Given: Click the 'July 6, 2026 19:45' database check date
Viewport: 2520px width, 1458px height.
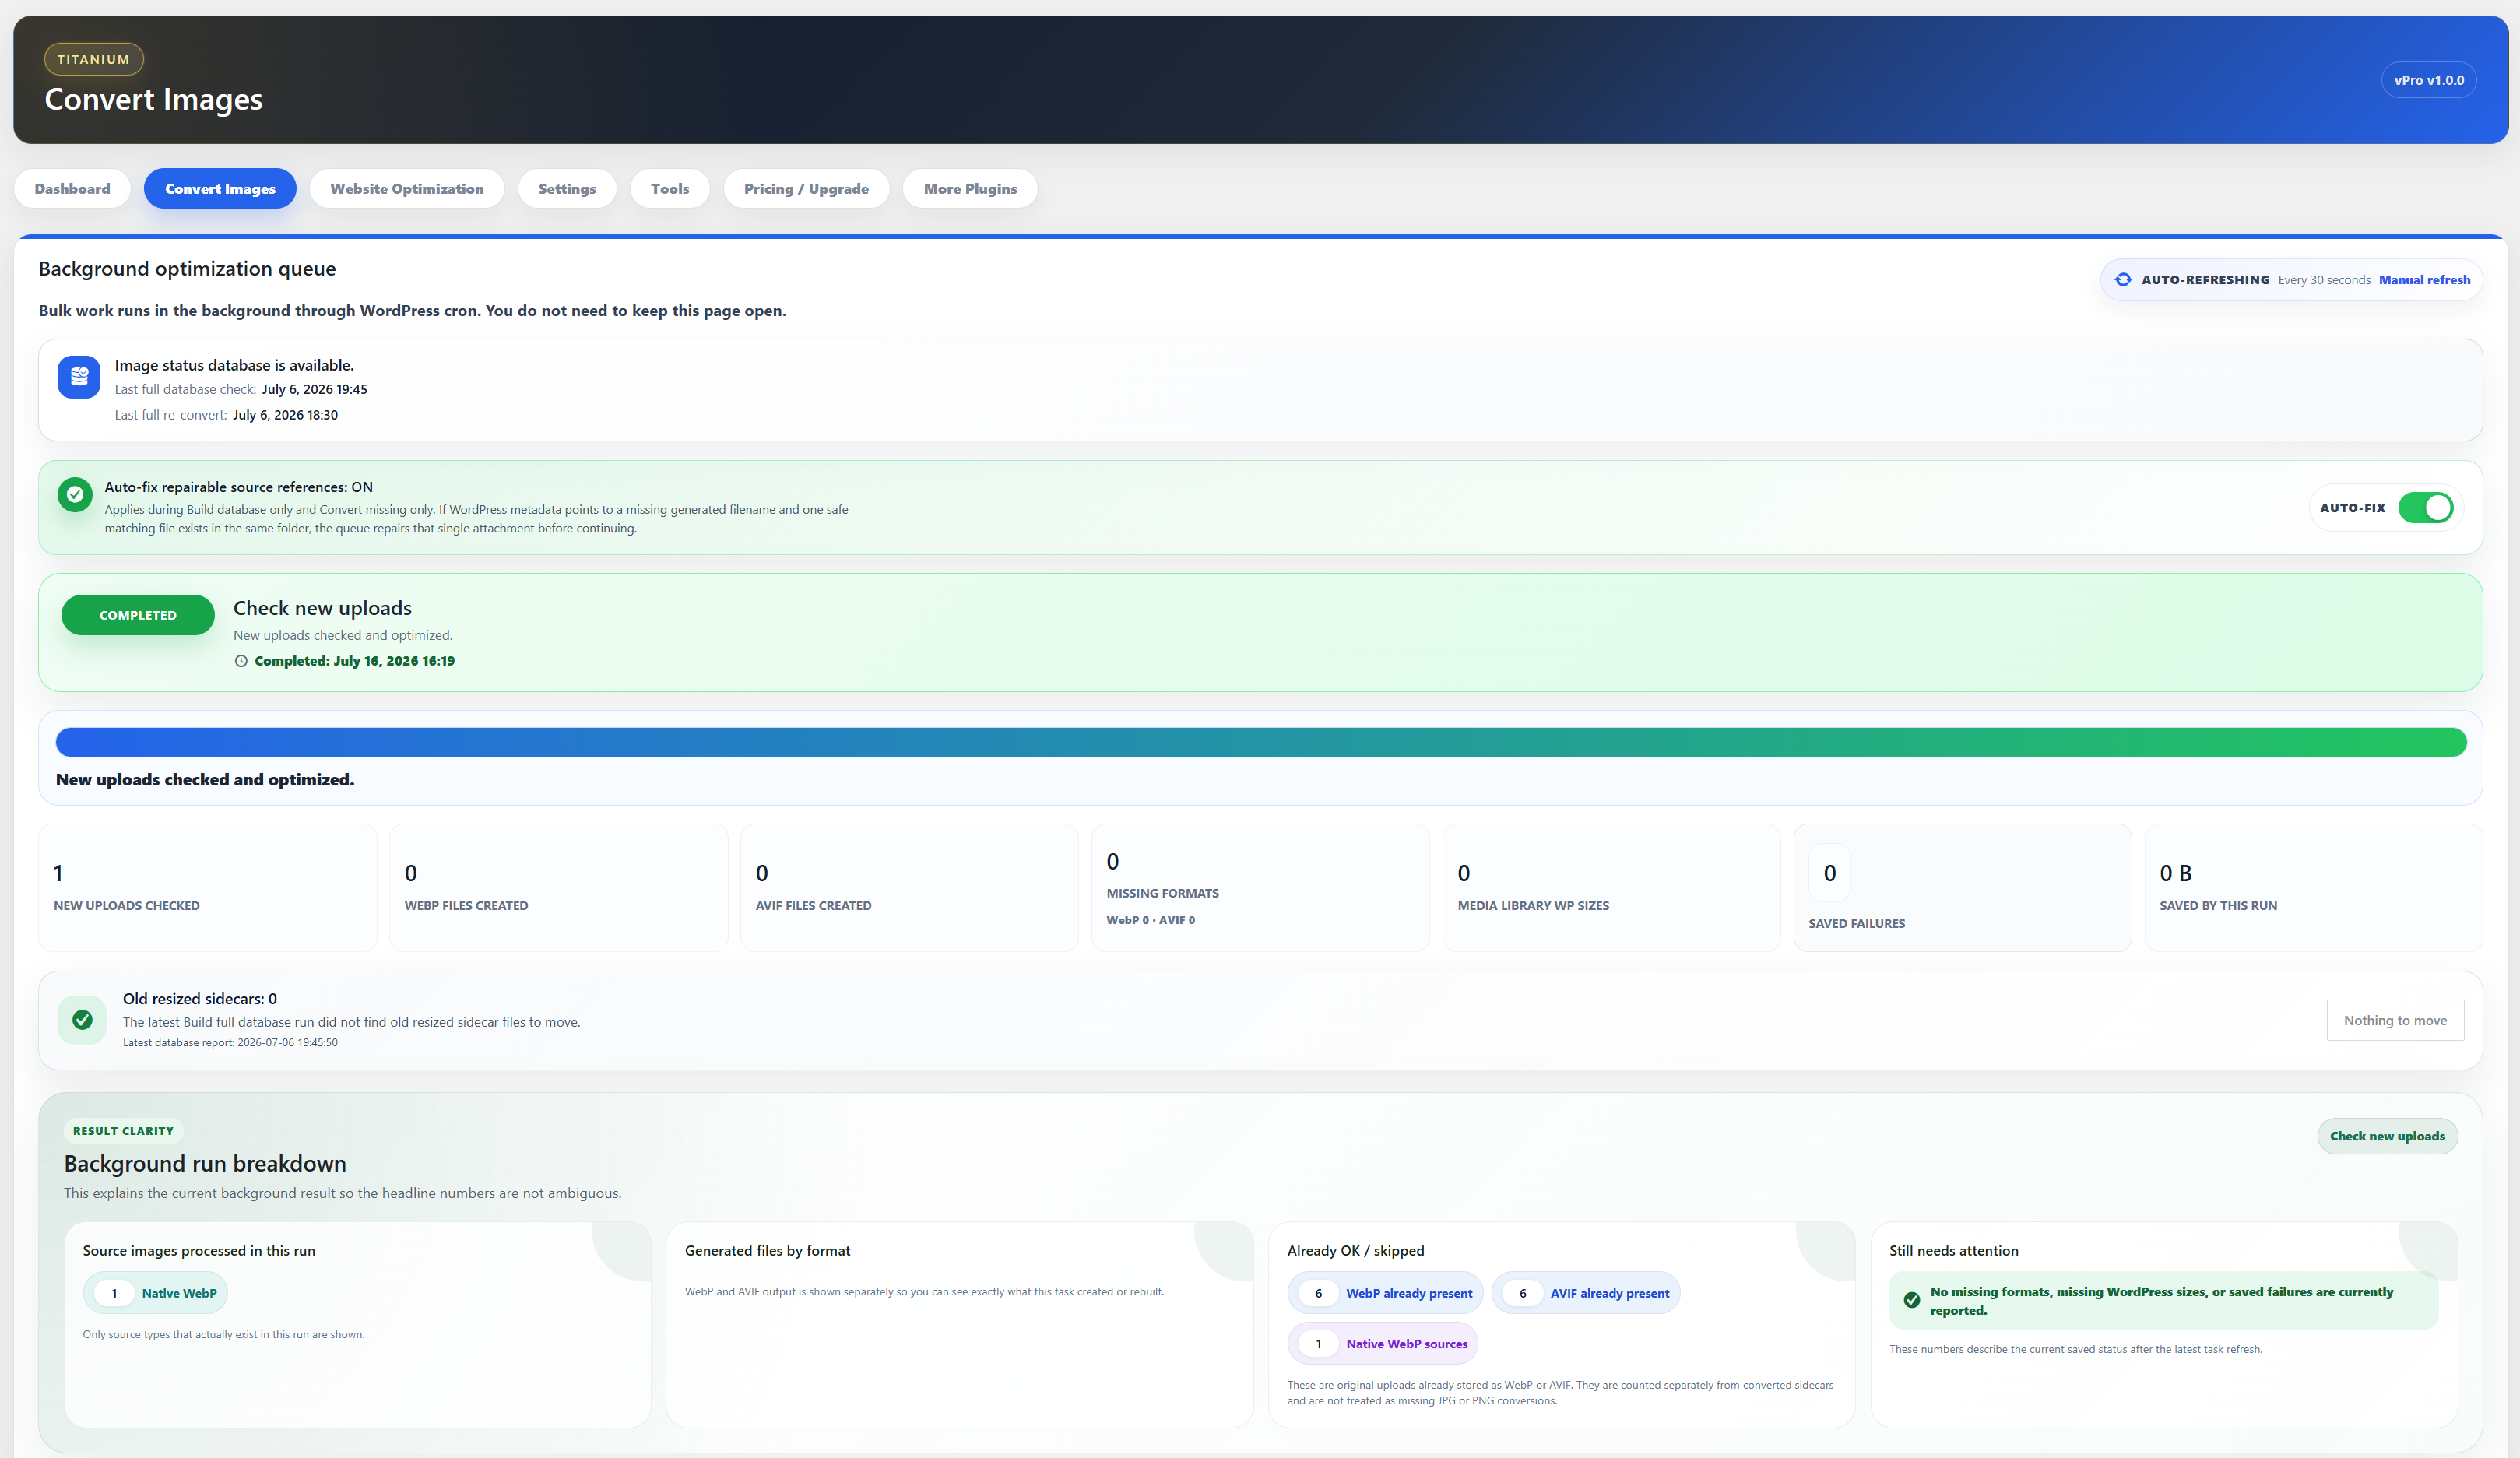Looking at the screenshot, I should [314, 390].
